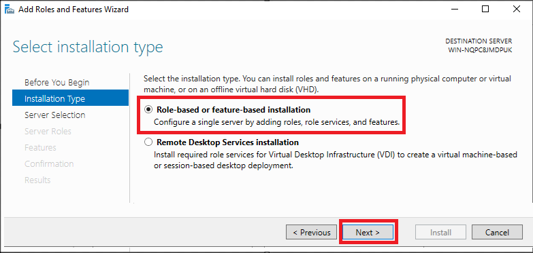
Task: Click the Add Roles and Features Wizard title text
Action: pyautogui.click(x=74, y=9)
